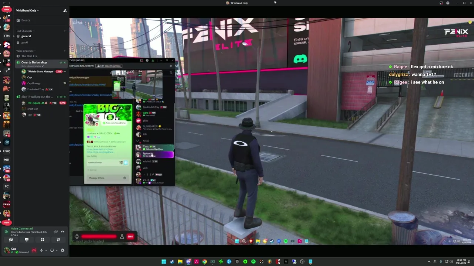Toggle deafen headphones in user panel
Screen dimensions: 474x266
[x=52, y=250]
